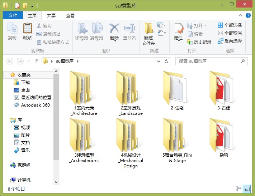The image size is (255, 196).
Task: Click the Back navigation arrow
Action: 10,61
